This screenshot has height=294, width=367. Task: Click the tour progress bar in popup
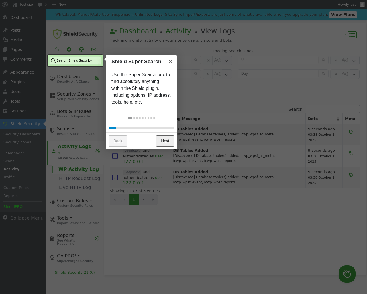[141, 128]
